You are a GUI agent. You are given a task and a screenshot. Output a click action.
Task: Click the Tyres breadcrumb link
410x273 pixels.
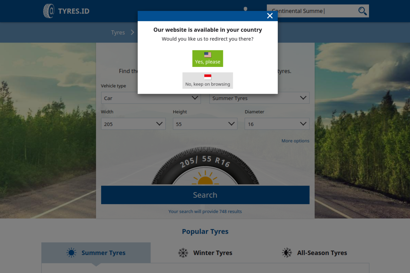(118, 33)
